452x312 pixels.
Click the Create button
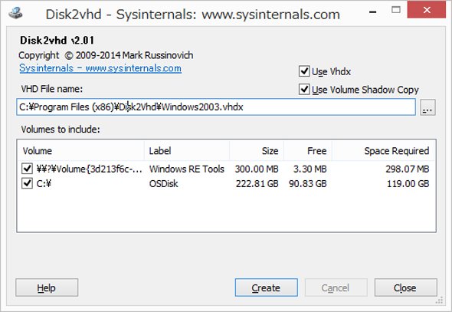(x=266, y=287)
